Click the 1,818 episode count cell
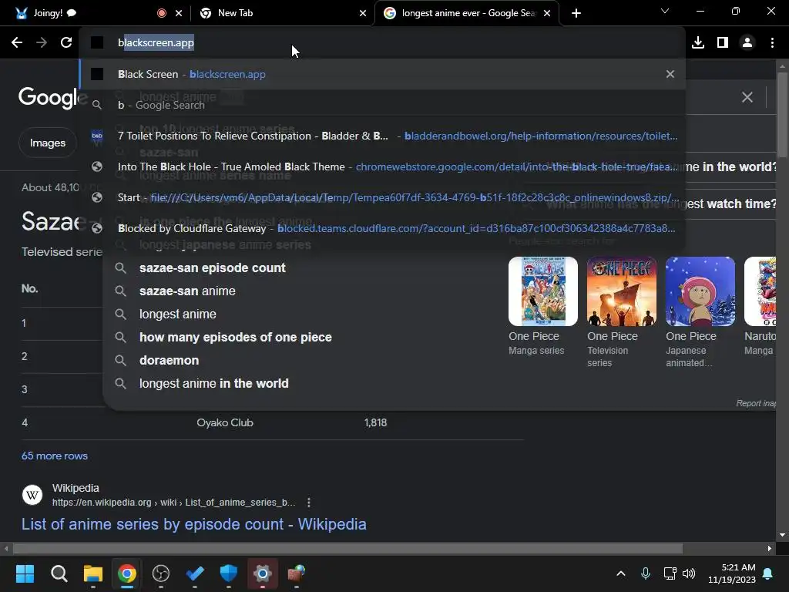 (x=375, y=423)
